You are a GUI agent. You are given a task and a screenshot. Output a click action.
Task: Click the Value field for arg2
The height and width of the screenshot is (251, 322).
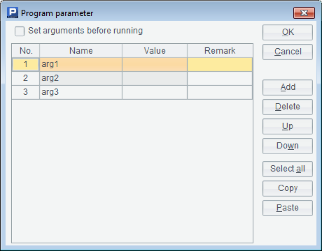(x=155, y=78)
